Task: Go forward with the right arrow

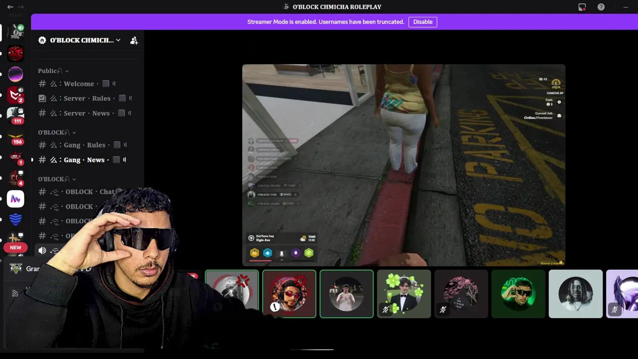Action: point(21,7)
